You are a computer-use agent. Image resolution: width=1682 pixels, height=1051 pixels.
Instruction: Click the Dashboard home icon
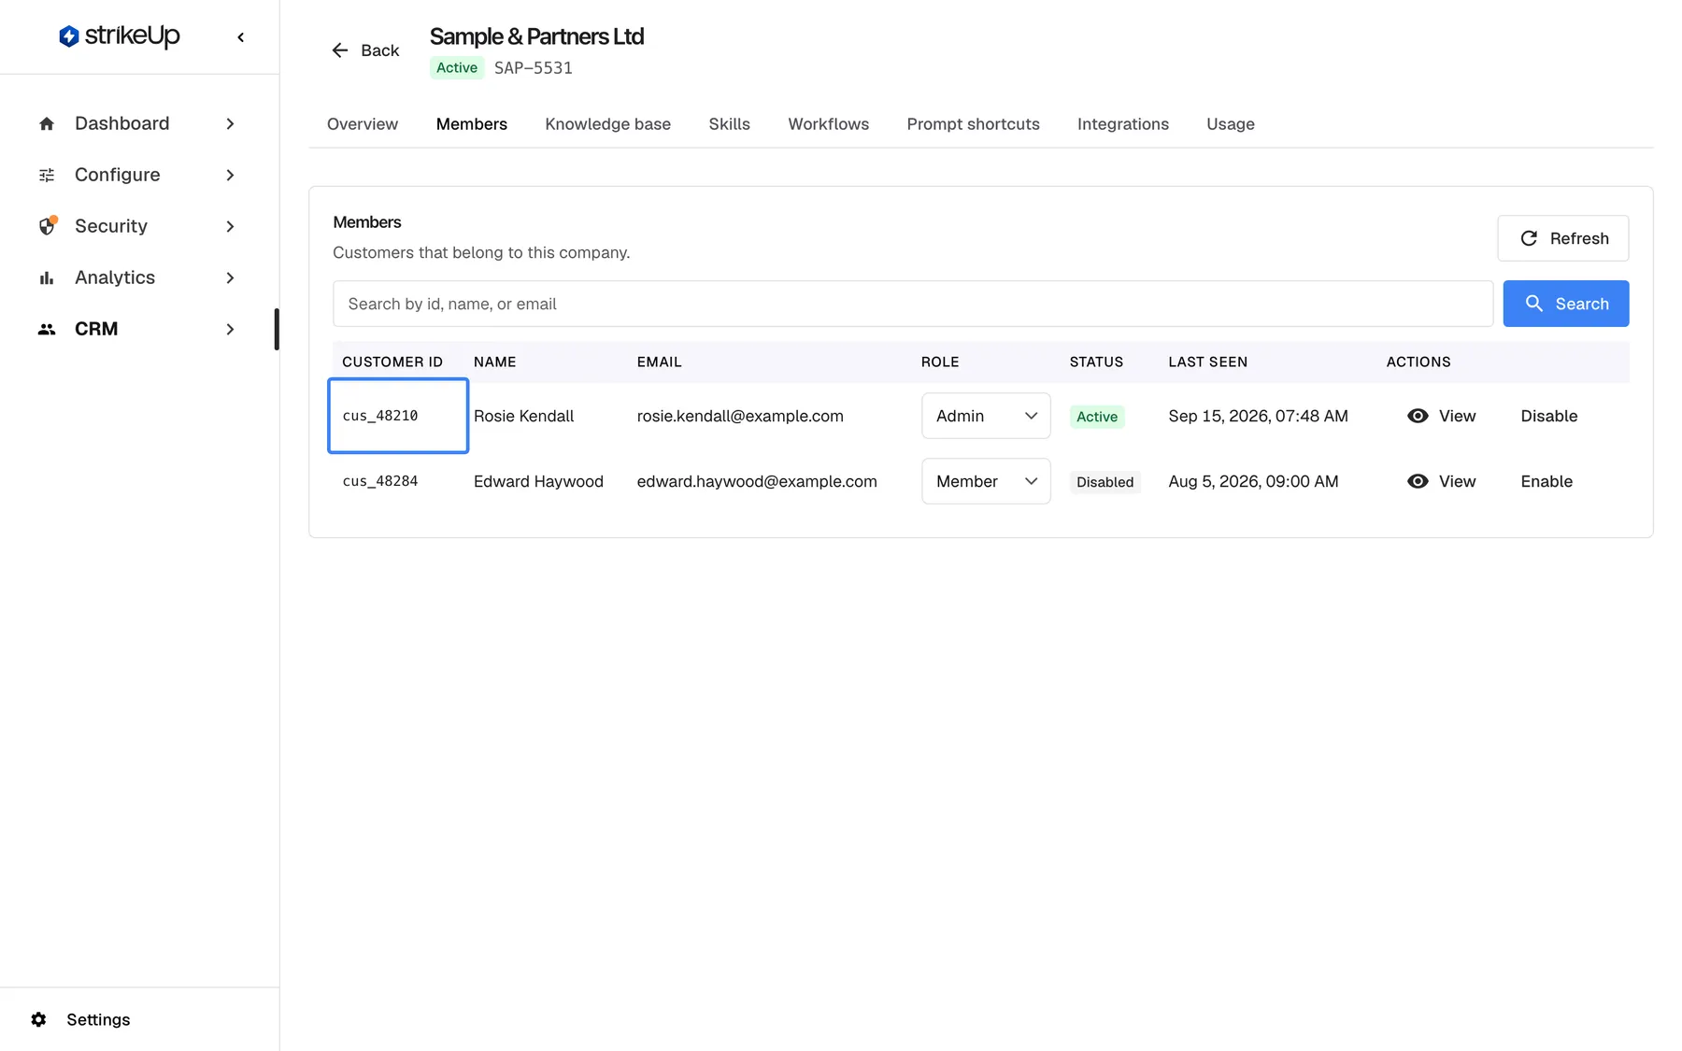pyautogui.click(x=47, y=123)
